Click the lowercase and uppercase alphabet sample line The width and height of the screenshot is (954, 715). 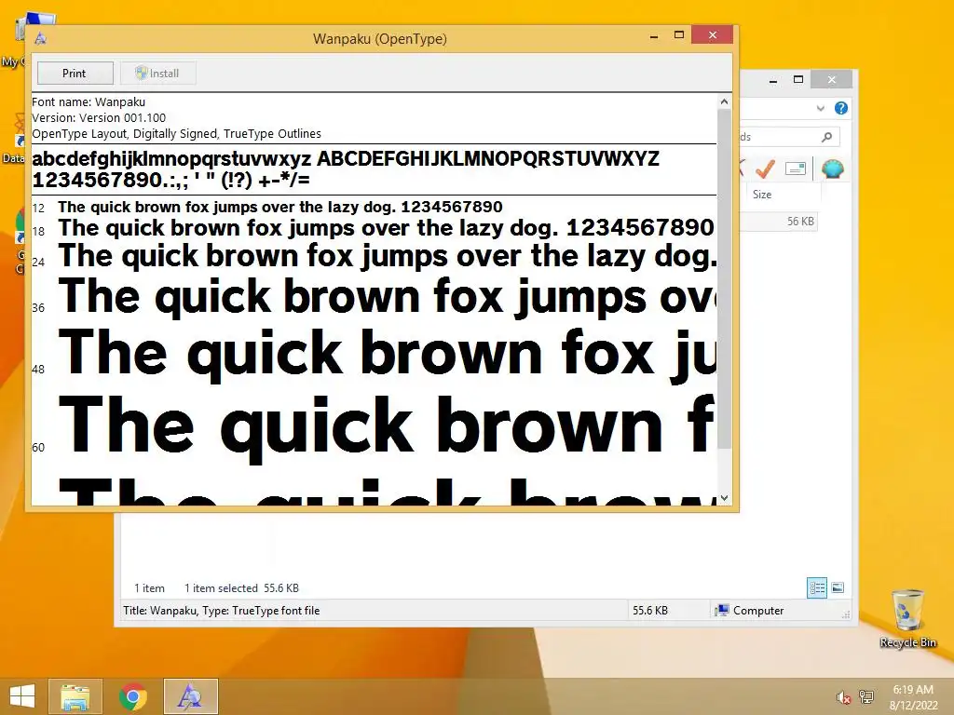click(x=346, y=159)
